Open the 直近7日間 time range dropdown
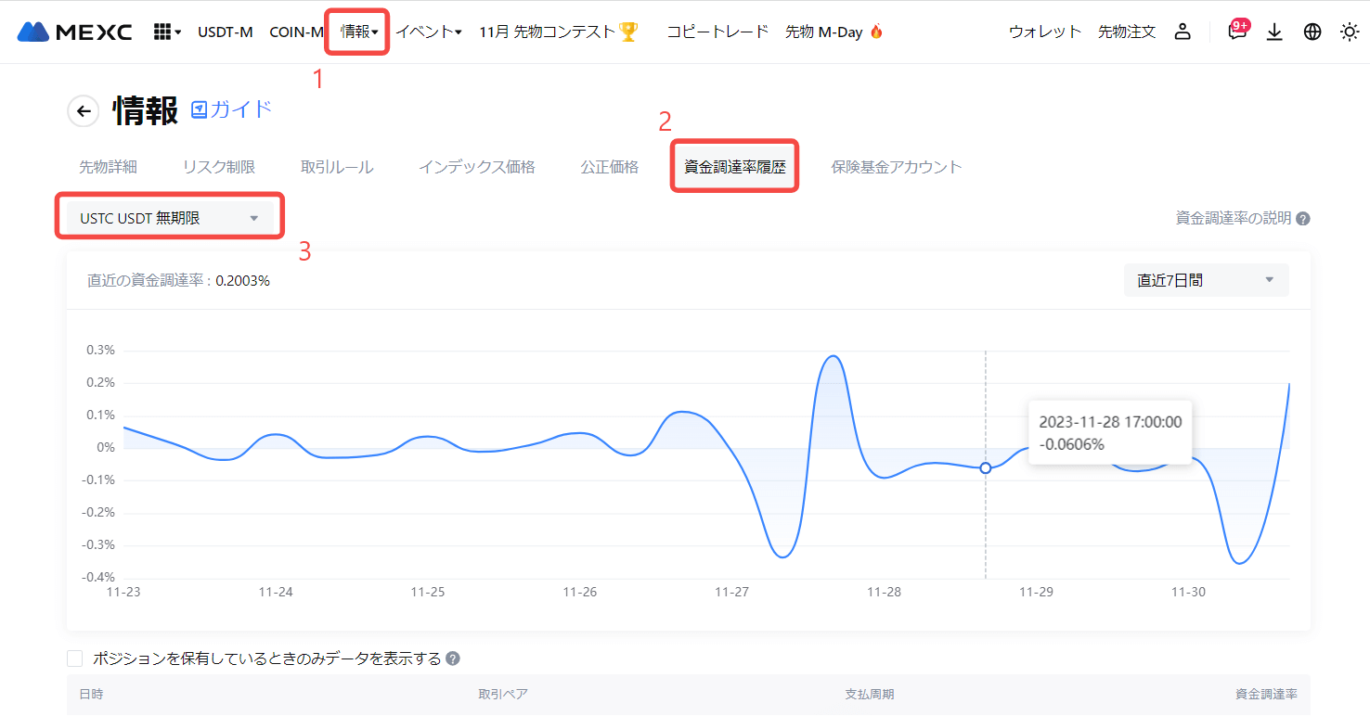Screen dimensions: 1370x716 pos(1206,280)
